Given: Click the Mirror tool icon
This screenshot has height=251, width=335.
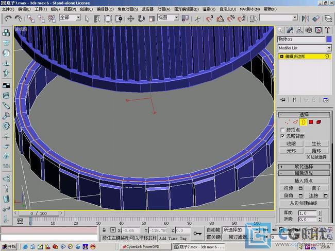Looking at the screenshot, I should point(305,19).
